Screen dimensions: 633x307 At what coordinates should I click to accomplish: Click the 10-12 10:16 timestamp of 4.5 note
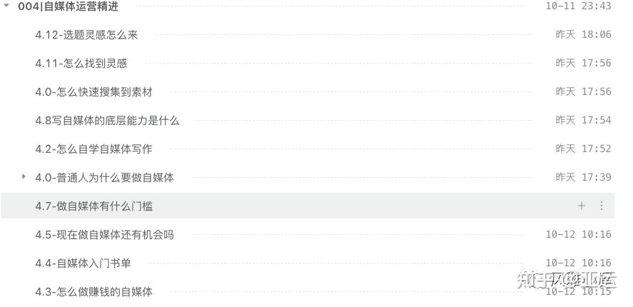click(x=578, y=234)
